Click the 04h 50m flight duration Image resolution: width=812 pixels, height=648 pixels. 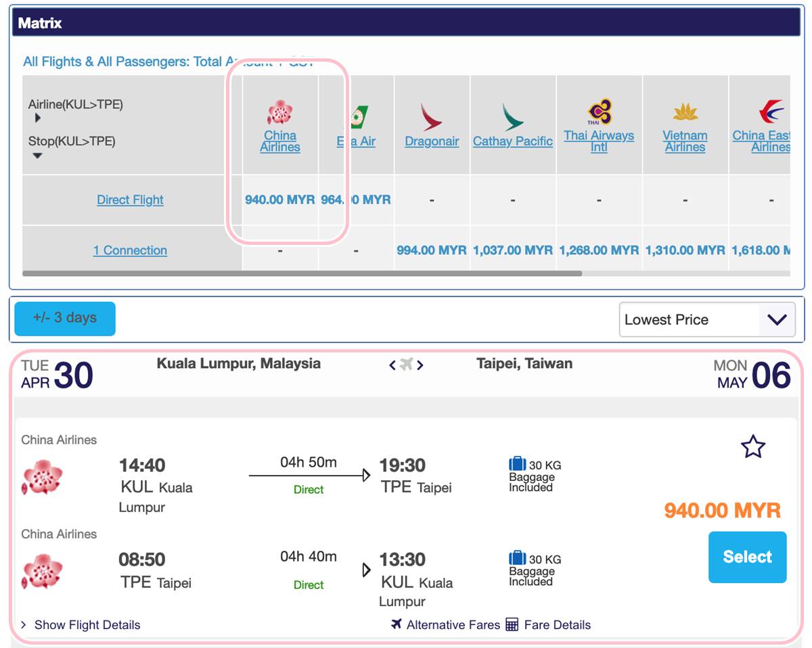click(309, 463)
